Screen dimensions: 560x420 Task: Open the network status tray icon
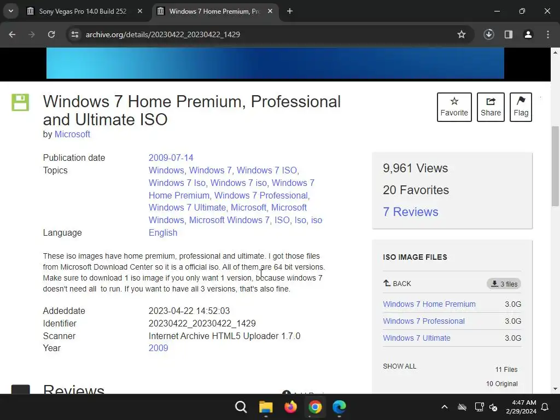coord(479,407)
